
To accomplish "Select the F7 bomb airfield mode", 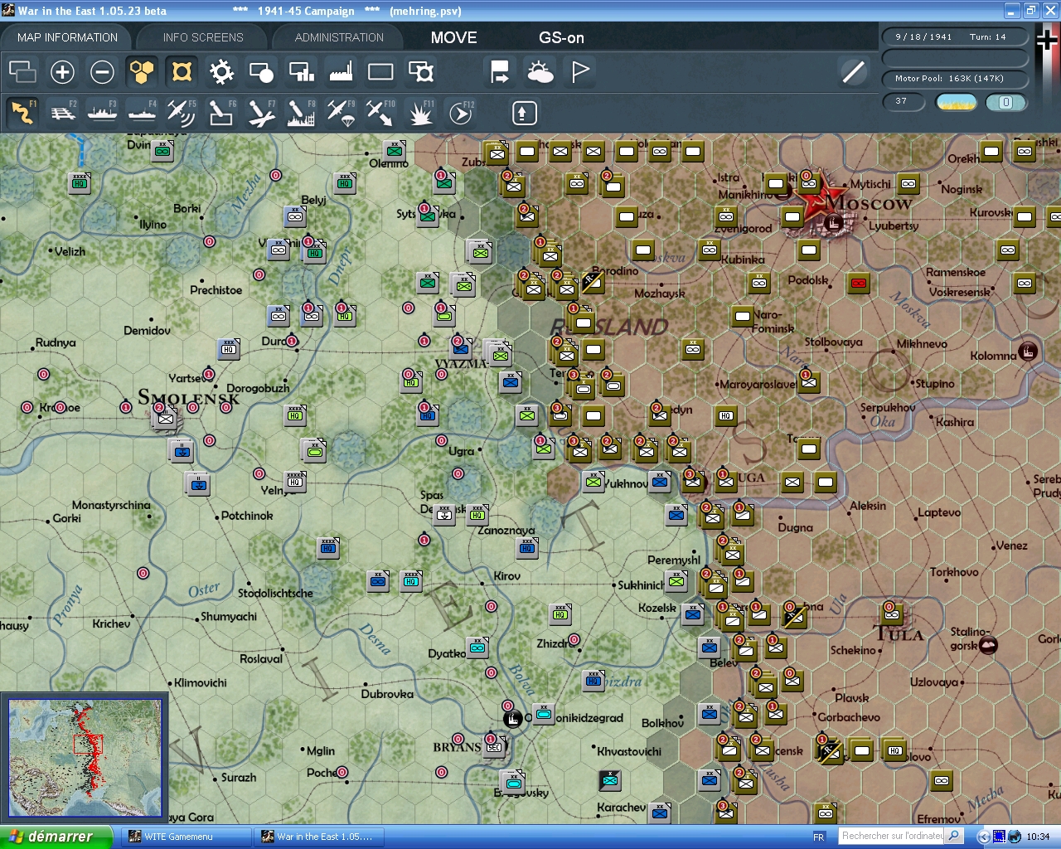I will pos(261,112).
